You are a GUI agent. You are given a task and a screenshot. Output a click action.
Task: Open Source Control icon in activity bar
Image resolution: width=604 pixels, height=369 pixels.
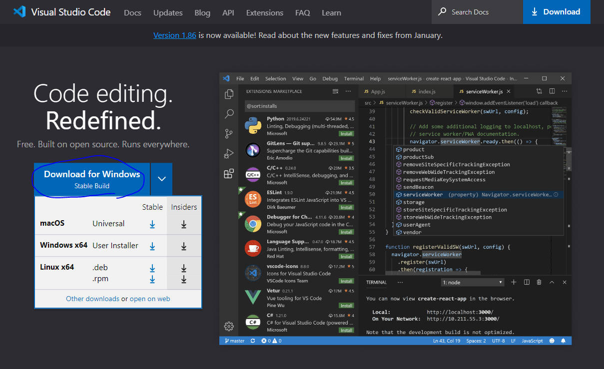point(229,134)
